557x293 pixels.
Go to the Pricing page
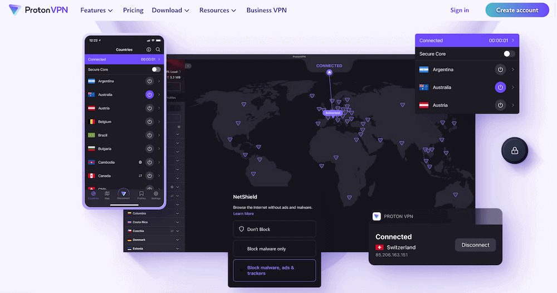(133, 10)
